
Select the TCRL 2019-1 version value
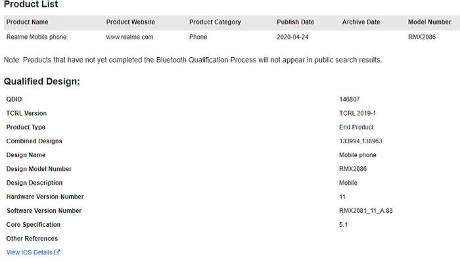[357, 113]
